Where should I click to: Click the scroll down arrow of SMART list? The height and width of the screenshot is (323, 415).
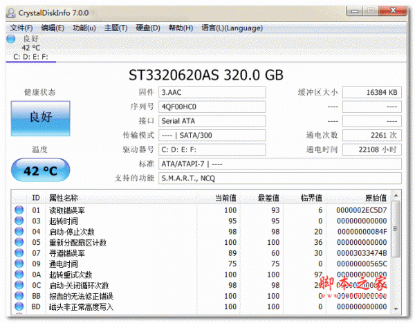coord(396,308)
